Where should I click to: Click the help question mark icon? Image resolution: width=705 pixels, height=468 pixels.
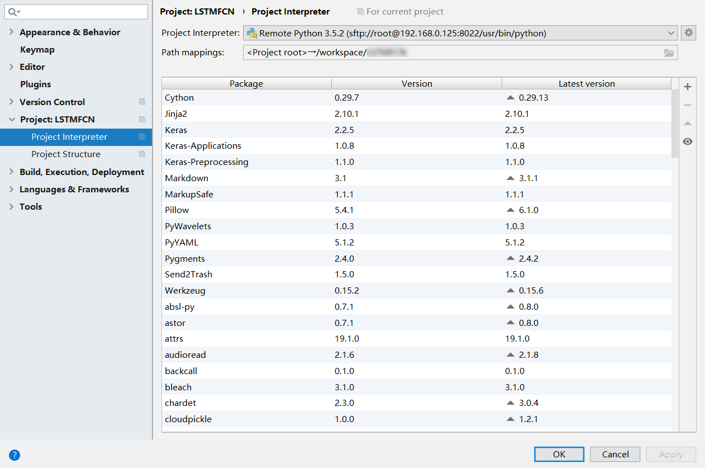14,455
